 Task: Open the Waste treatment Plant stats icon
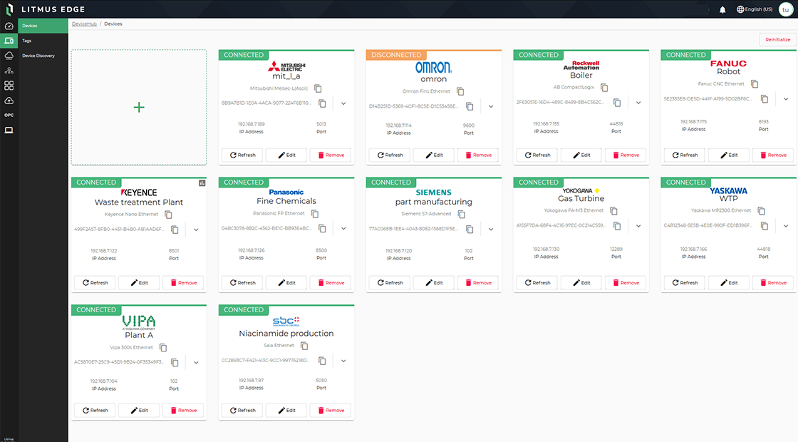(x=202, y=183)
